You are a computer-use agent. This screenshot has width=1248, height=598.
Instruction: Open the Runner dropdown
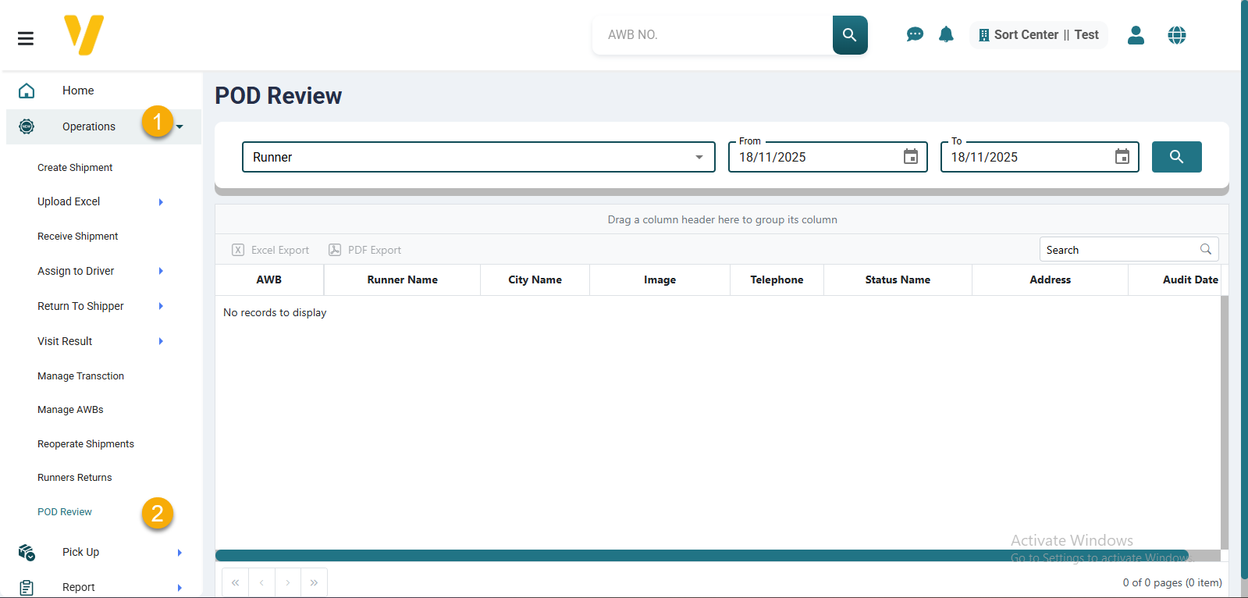tap(478, 157)
